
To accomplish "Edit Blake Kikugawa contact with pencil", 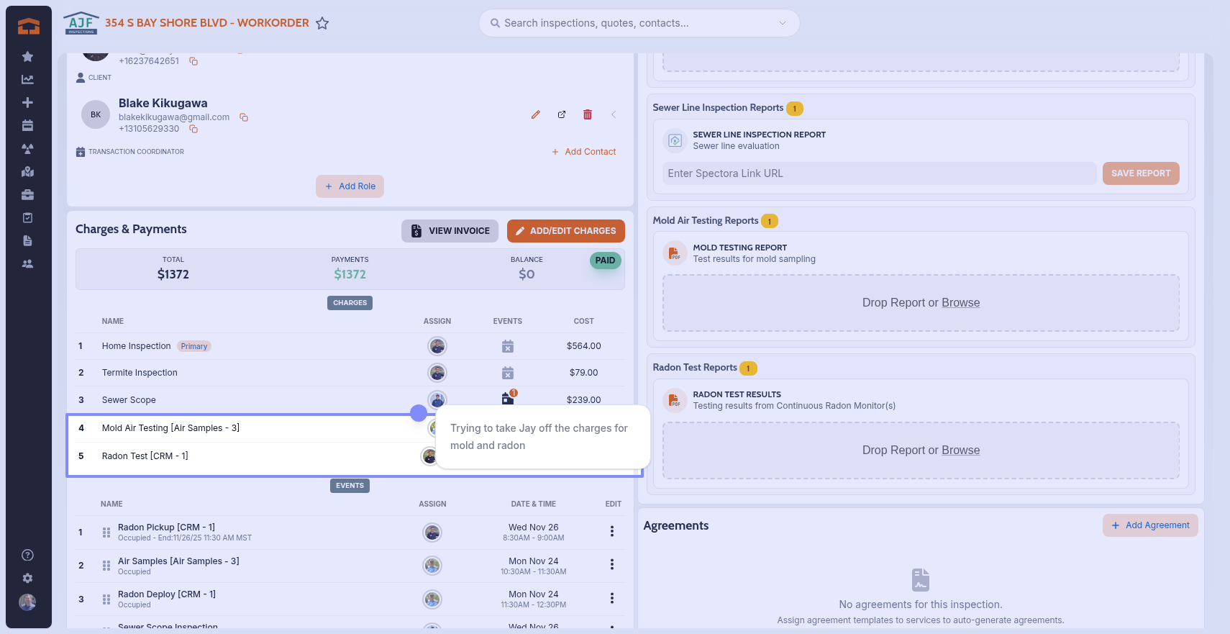I will (x=536, y=114).
